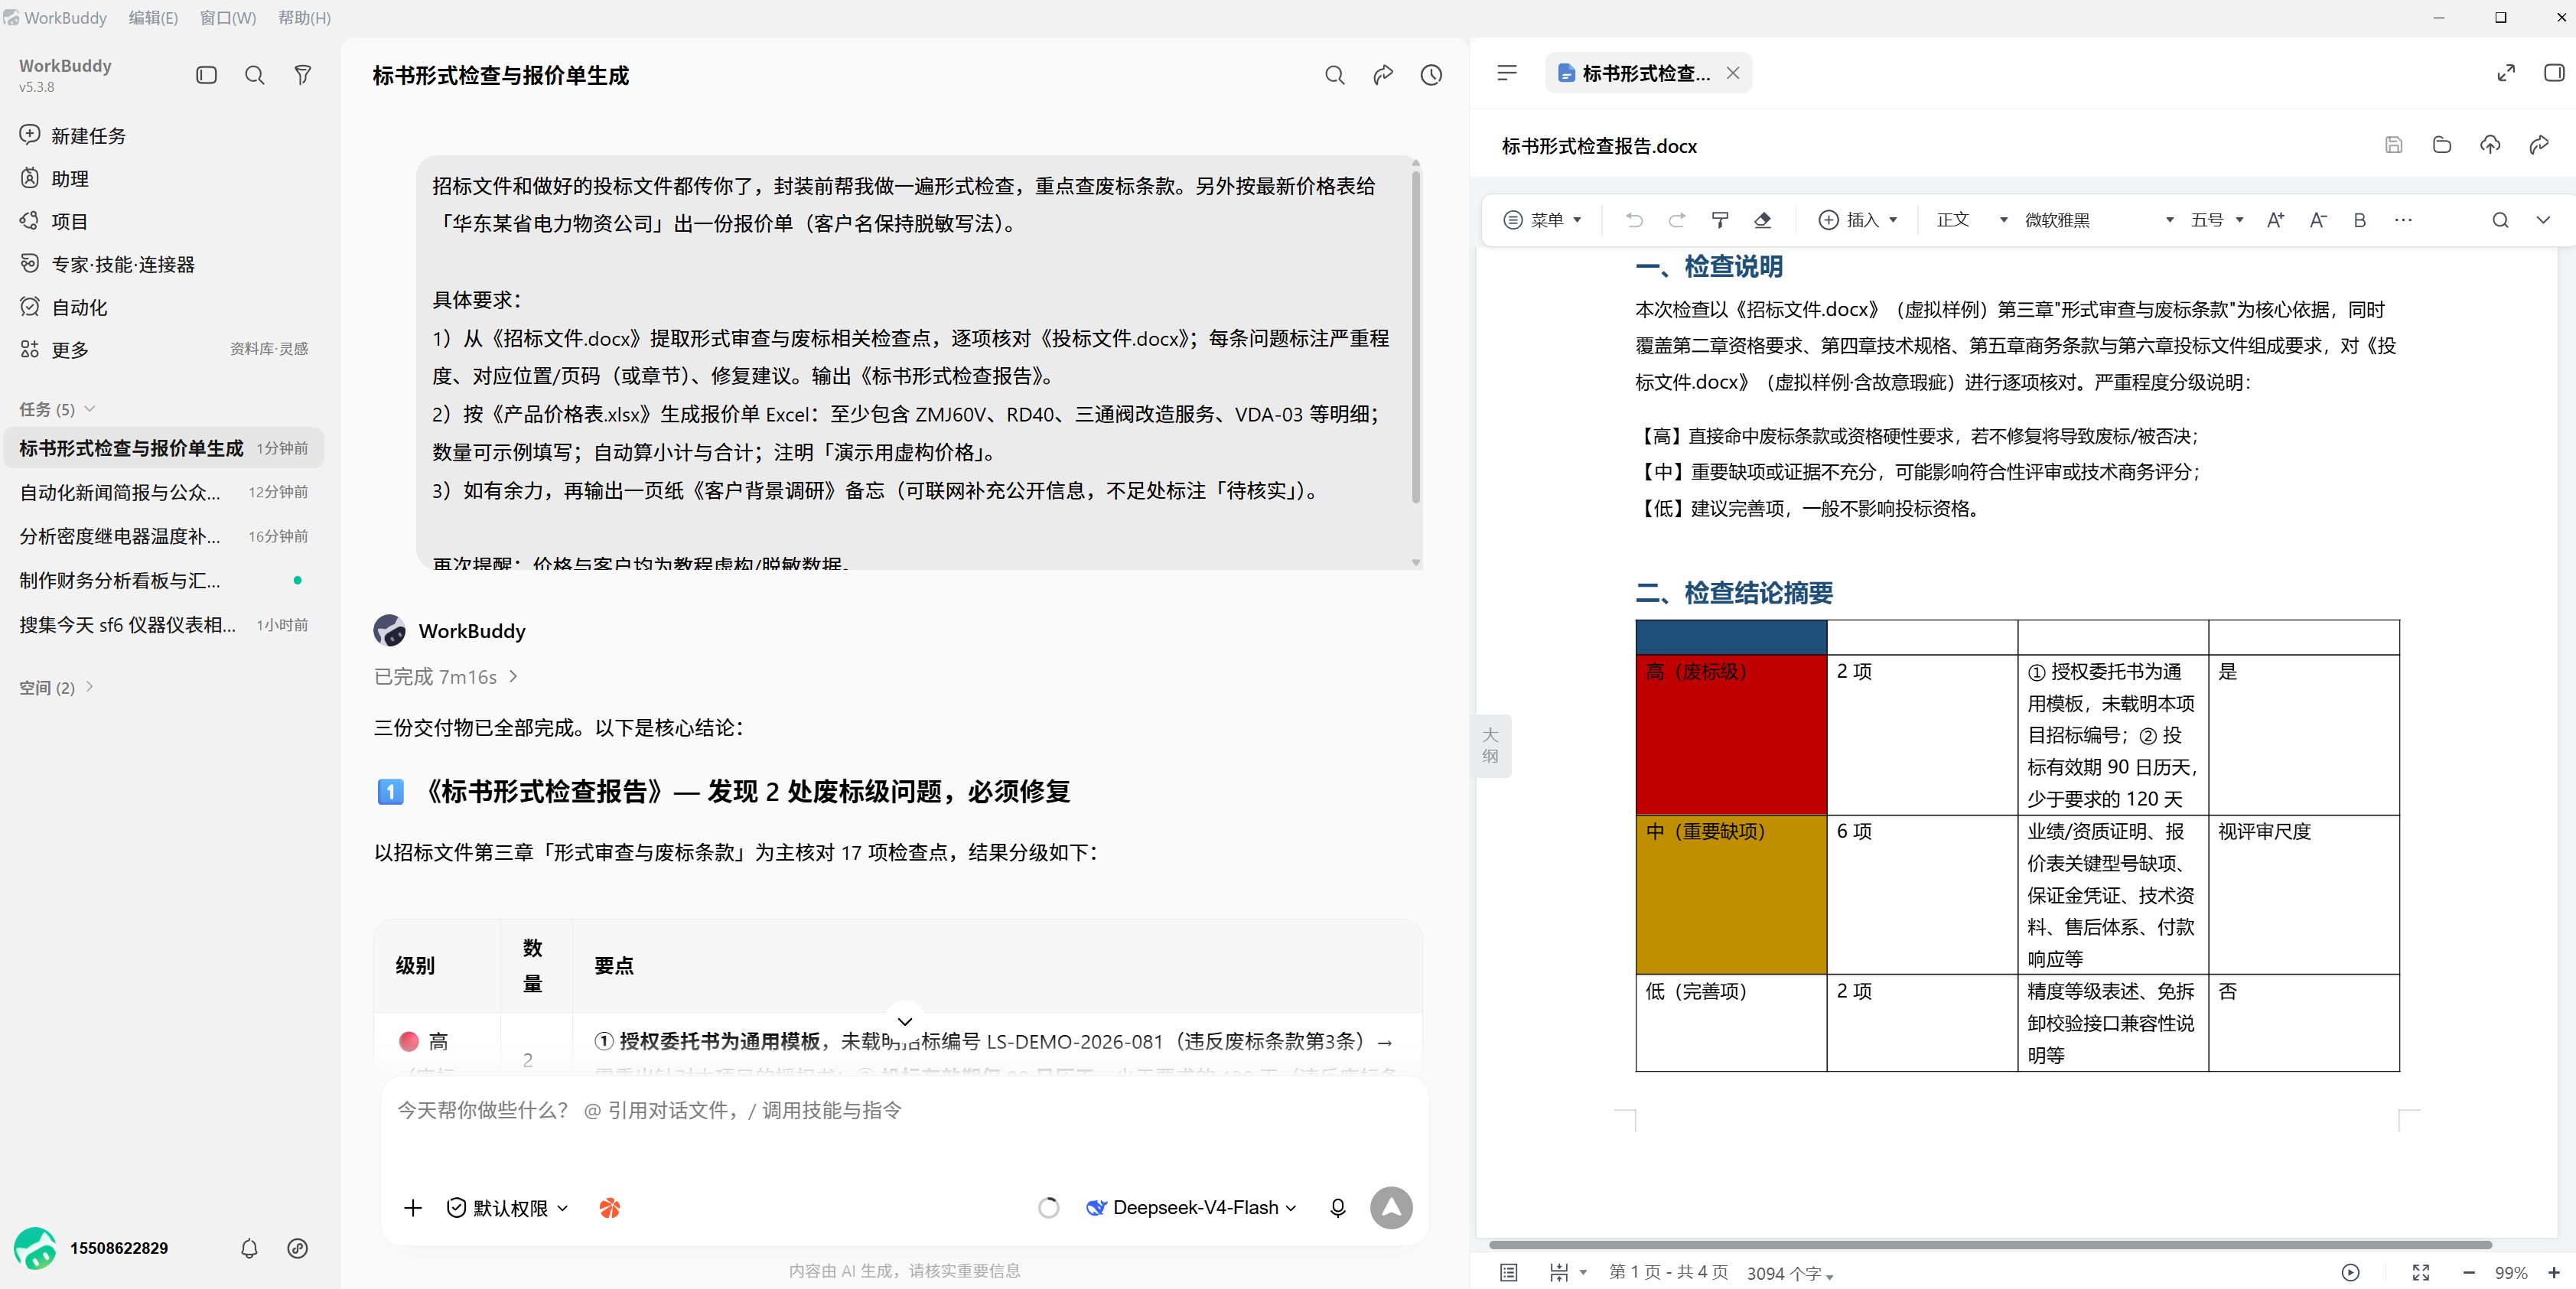This screenshot has width=2576, height=1289.
Task: Close the 标书形式检查 document tab
Action: pos(1733,73)
